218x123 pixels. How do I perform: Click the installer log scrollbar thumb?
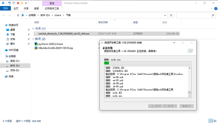click(x=189, y=93)
